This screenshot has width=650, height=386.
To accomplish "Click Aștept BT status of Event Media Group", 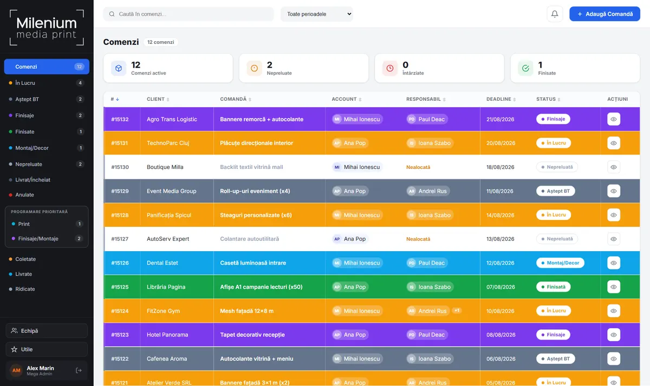I will tap(556, 191).
